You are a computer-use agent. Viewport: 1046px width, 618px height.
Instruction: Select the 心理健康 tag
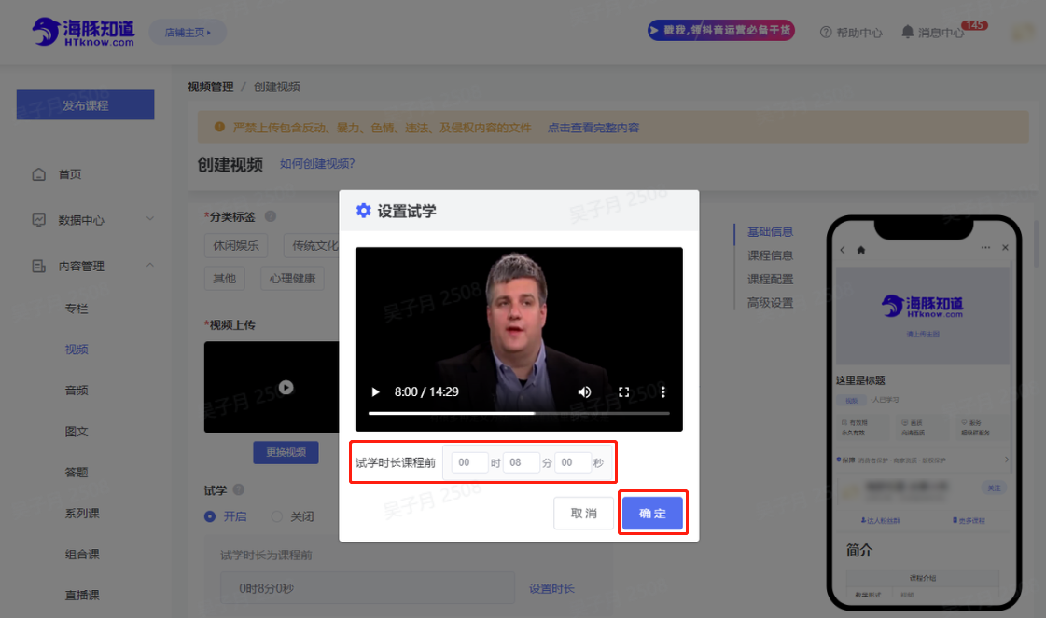[292, 278]
